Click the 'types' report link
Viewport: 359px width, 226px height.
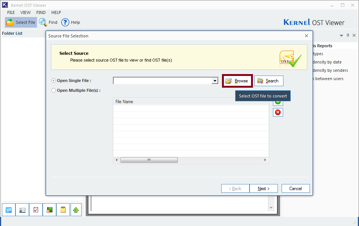click(x=318, y=54)
